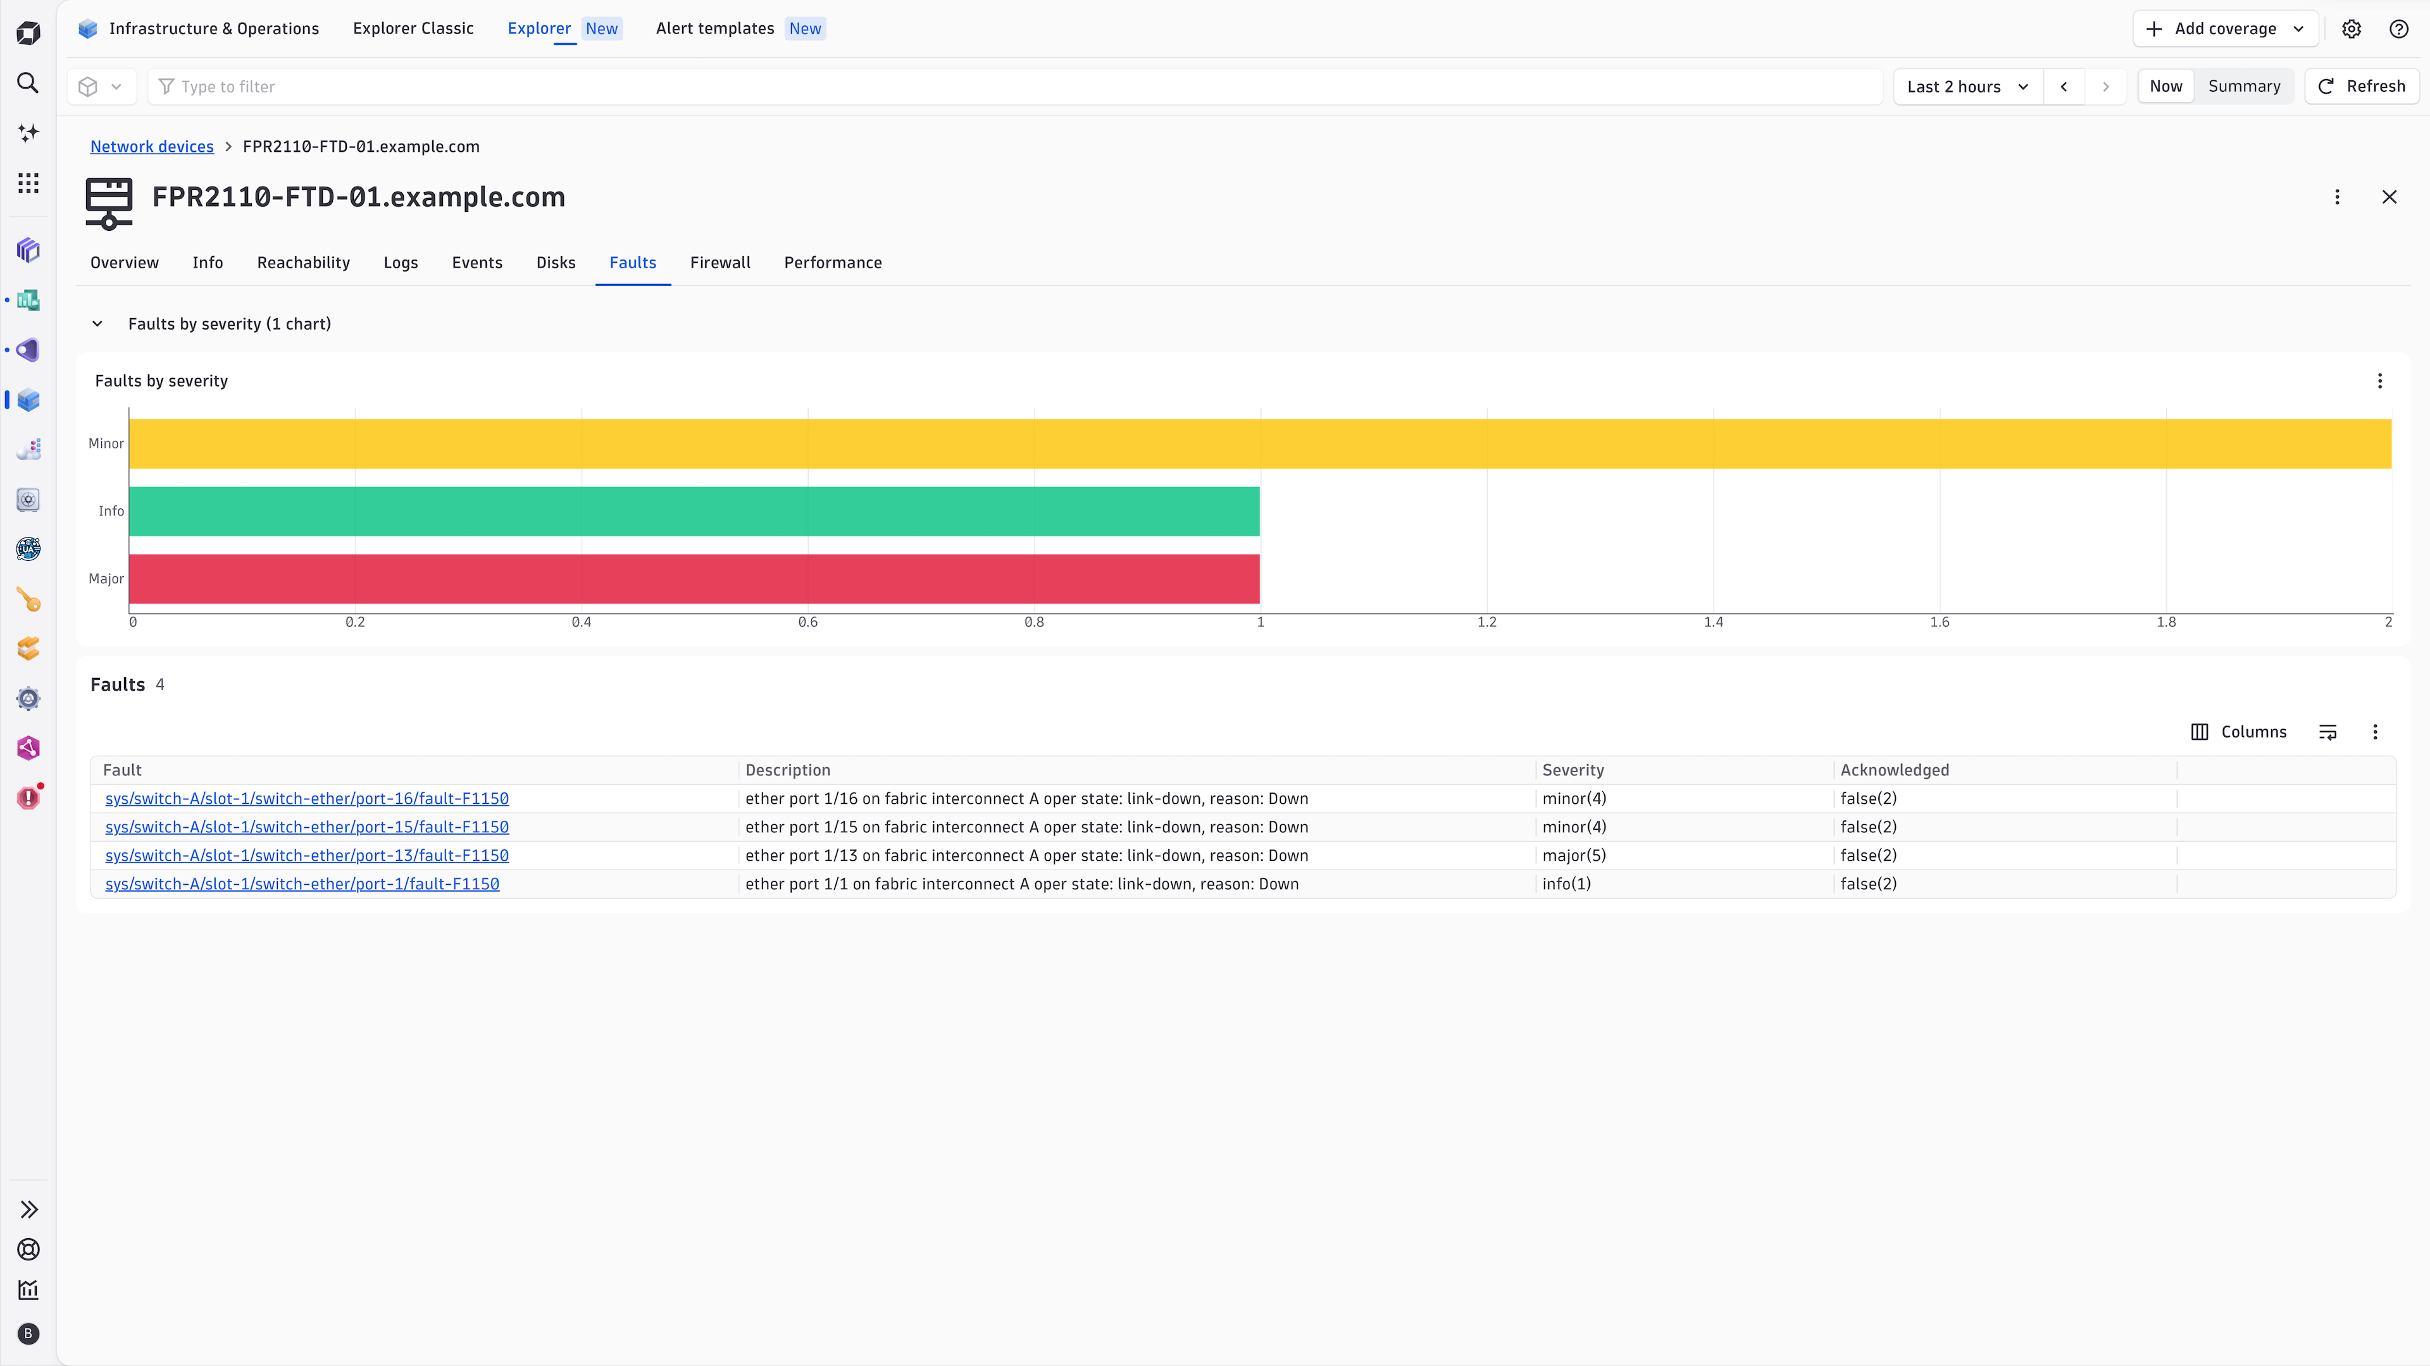Open the red alert problems app icon

pyautogui.click(x=28, y=797)
